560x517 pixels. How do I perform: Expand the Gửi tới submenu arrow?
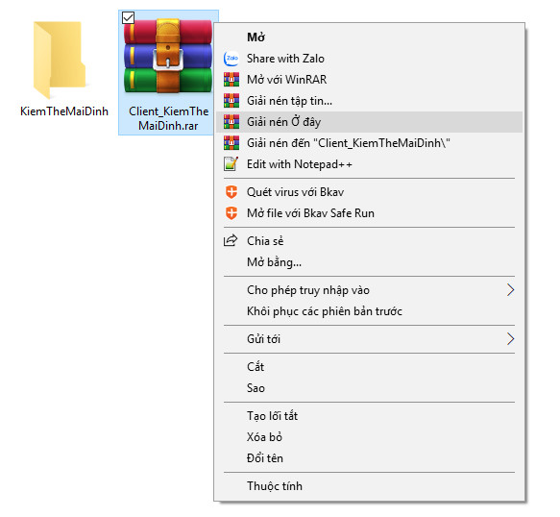click(511, 338)
